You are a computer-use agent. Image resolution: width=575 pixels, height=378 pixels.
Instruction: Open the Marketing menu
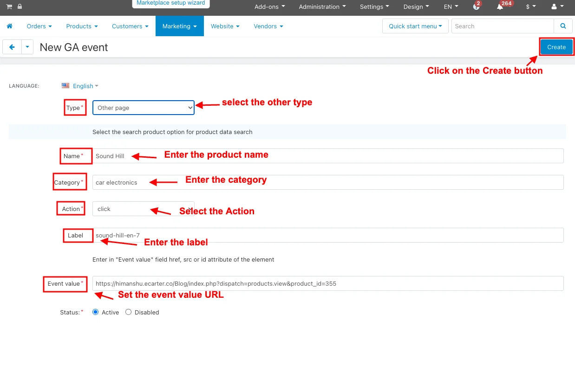point(179,26)
